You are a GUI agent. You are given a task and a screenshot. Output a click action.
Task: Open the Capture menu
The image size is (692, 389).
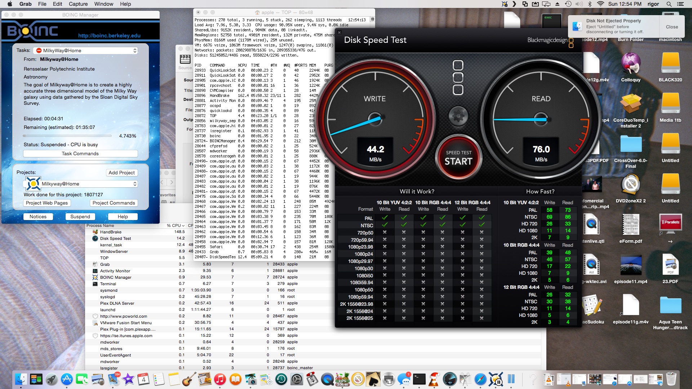pyautogui.click(x=78, y=4)
